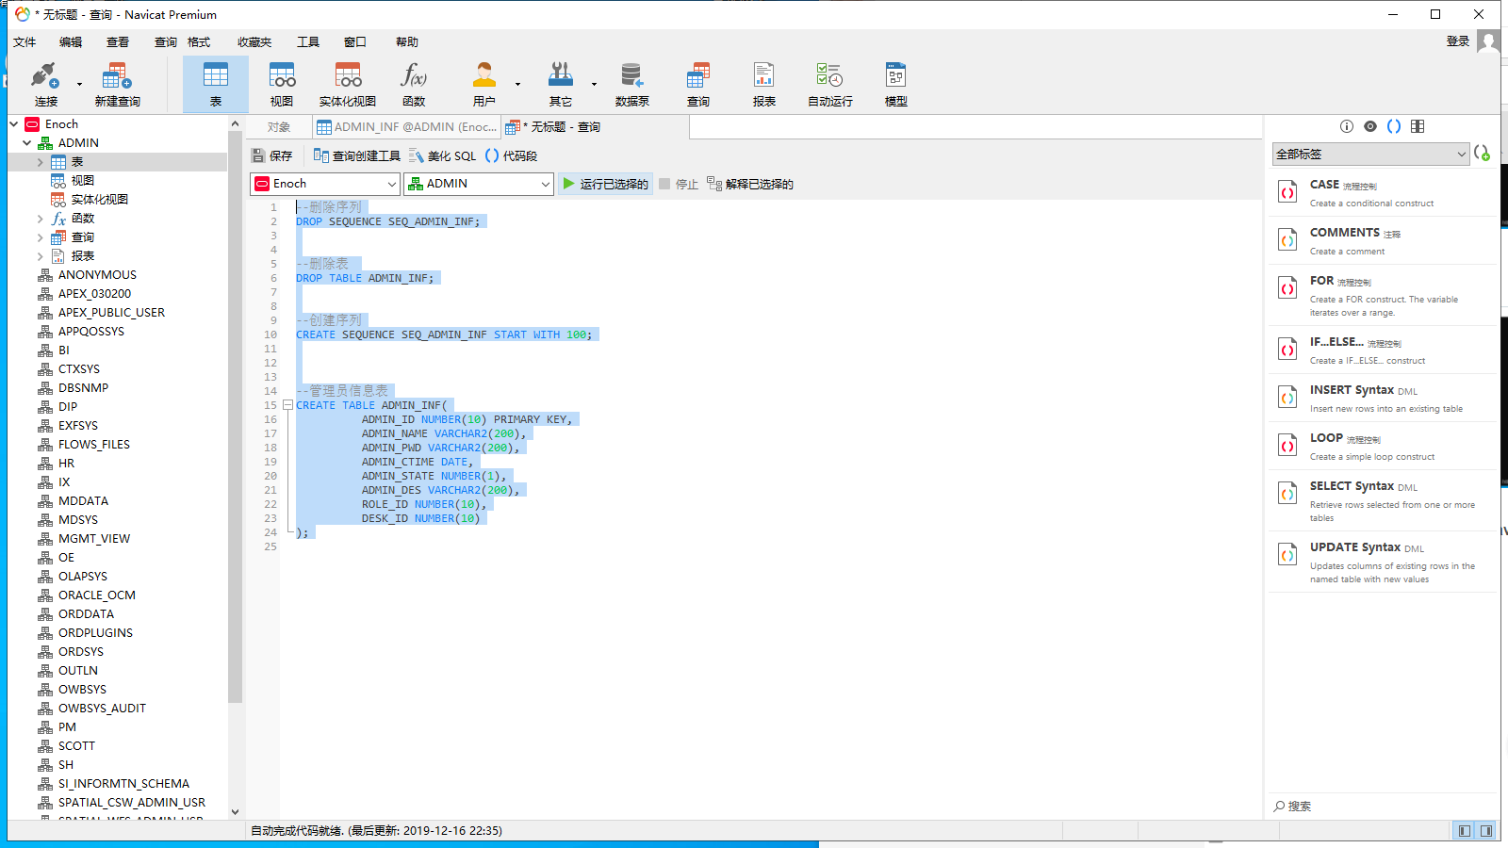Insert the SELECT Syntax snippet
This screenshot has width=1508, height=848.
(1383, 500)
